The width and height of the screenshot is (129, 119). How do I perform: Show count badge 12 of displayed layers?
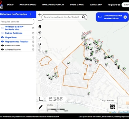(125, 17)
